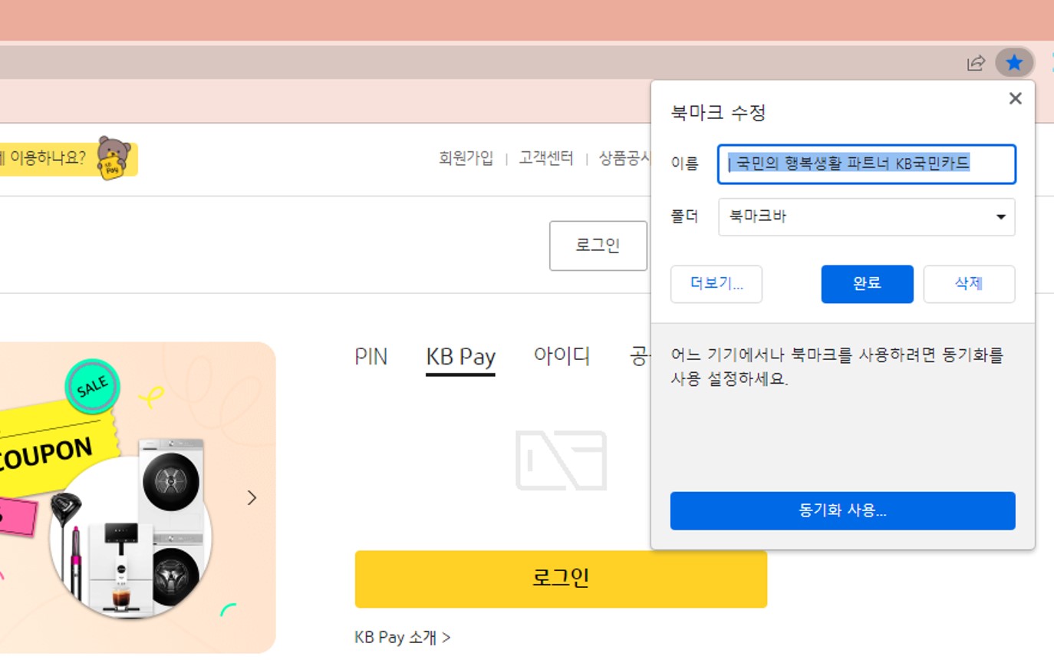Click the blue 완료 button
Image resolution: width=1054 pixels, height=660 pixels.
(867, 284)
